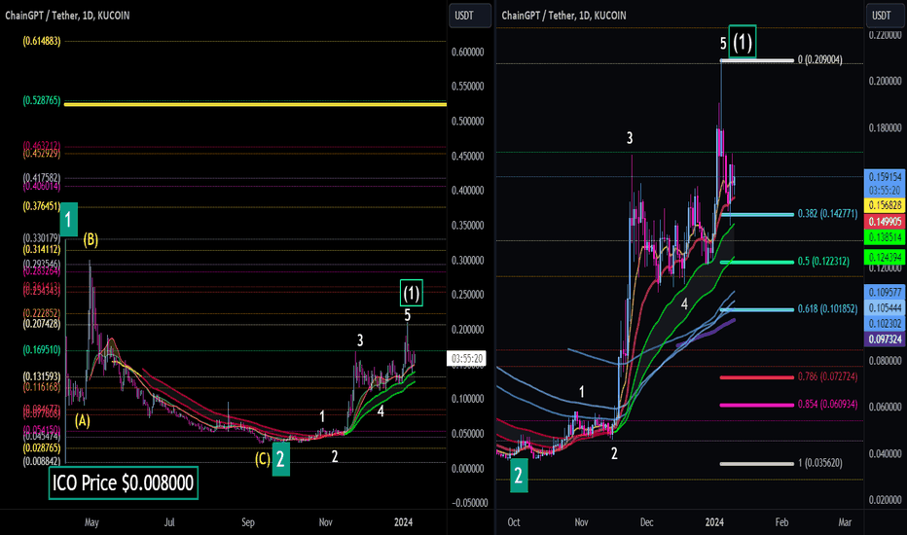Viewport: 907px width, 535px height.
Task: Click the blue 0.105444 price tag
Action: click(x=885, y=308)
